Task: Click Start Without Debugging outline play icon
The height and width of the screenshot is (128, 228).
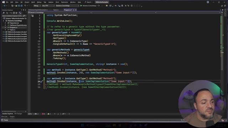Action: [x=99, y=6]
